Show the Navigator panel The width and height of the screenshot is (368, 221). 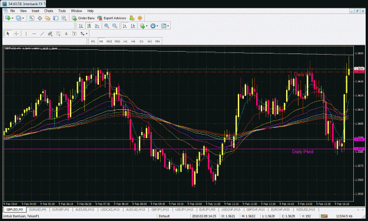click(x=48, y=18)
